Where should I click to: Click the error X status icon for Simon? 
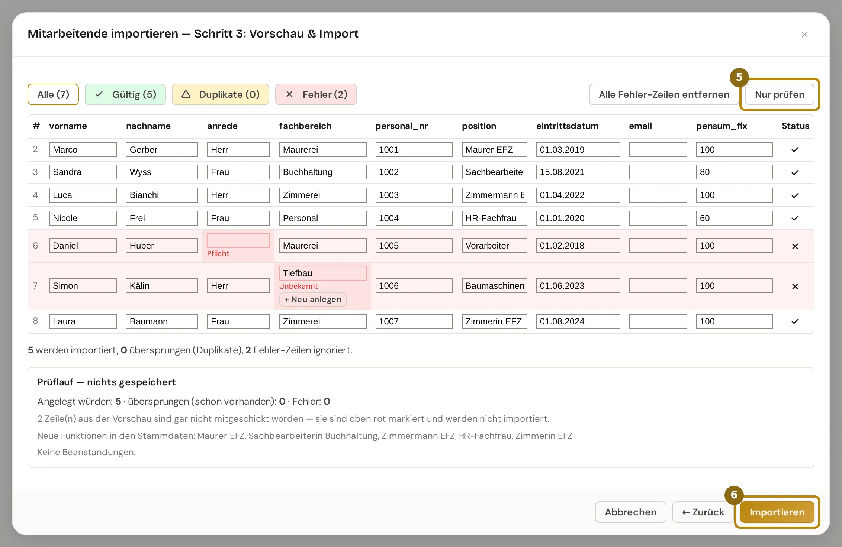click(x=795, y=287)
